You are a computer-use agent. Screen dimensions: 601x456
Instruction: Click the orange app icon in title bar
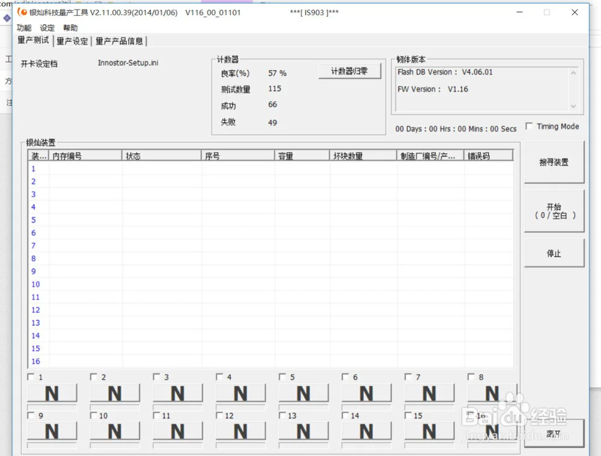tap(22, 12)
